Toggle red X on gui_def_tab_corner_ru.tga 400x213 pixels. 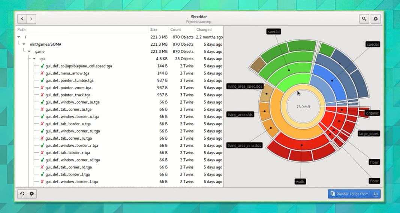[42, 139]
